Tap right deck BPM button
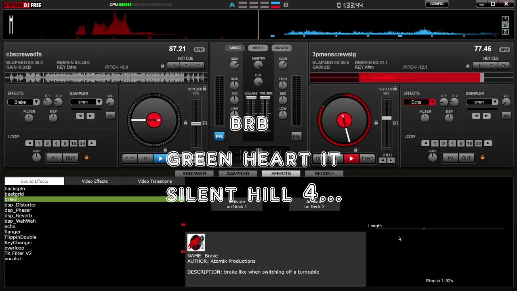Screen dimensions: 517x291 (504, 50)
